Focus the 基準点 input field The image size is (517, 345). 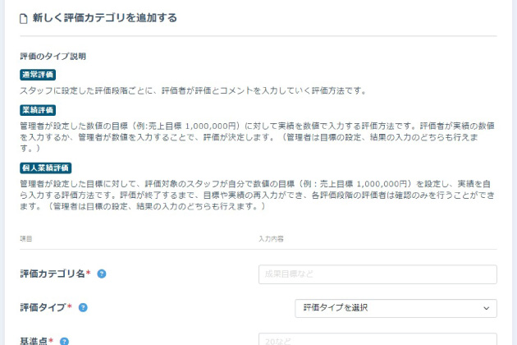tap(377, 339)
